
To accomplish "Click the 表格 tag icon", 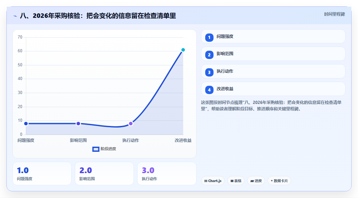I will (232, 181).
